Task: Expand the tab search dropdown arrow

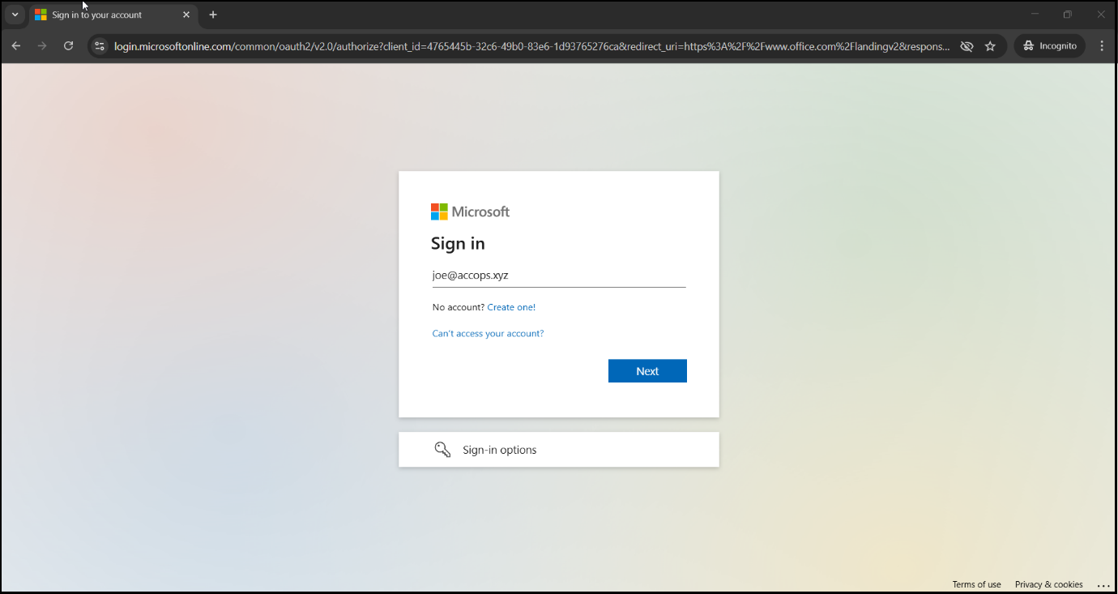Action: click(15, 15)
